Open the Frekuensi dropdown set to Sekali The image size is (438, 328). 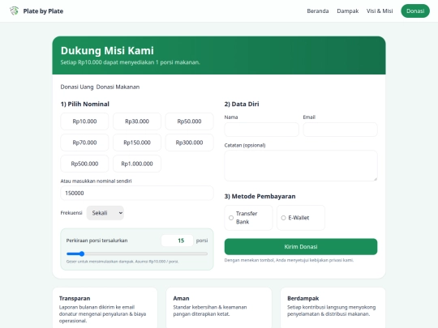(105, 213)
